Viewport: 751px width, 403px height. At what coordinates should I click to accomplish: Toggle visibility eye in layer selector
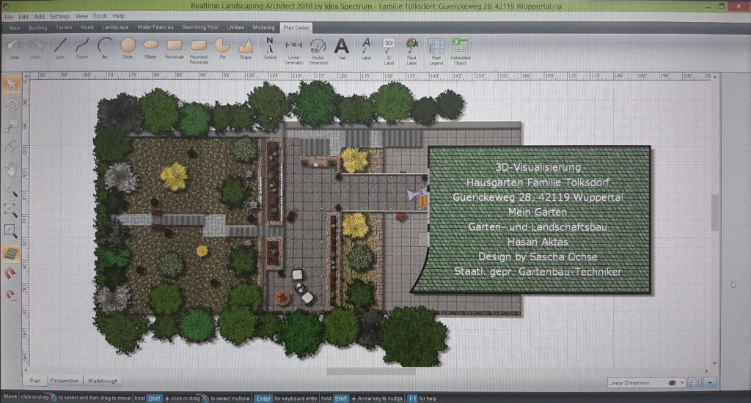tap(672, 382)
